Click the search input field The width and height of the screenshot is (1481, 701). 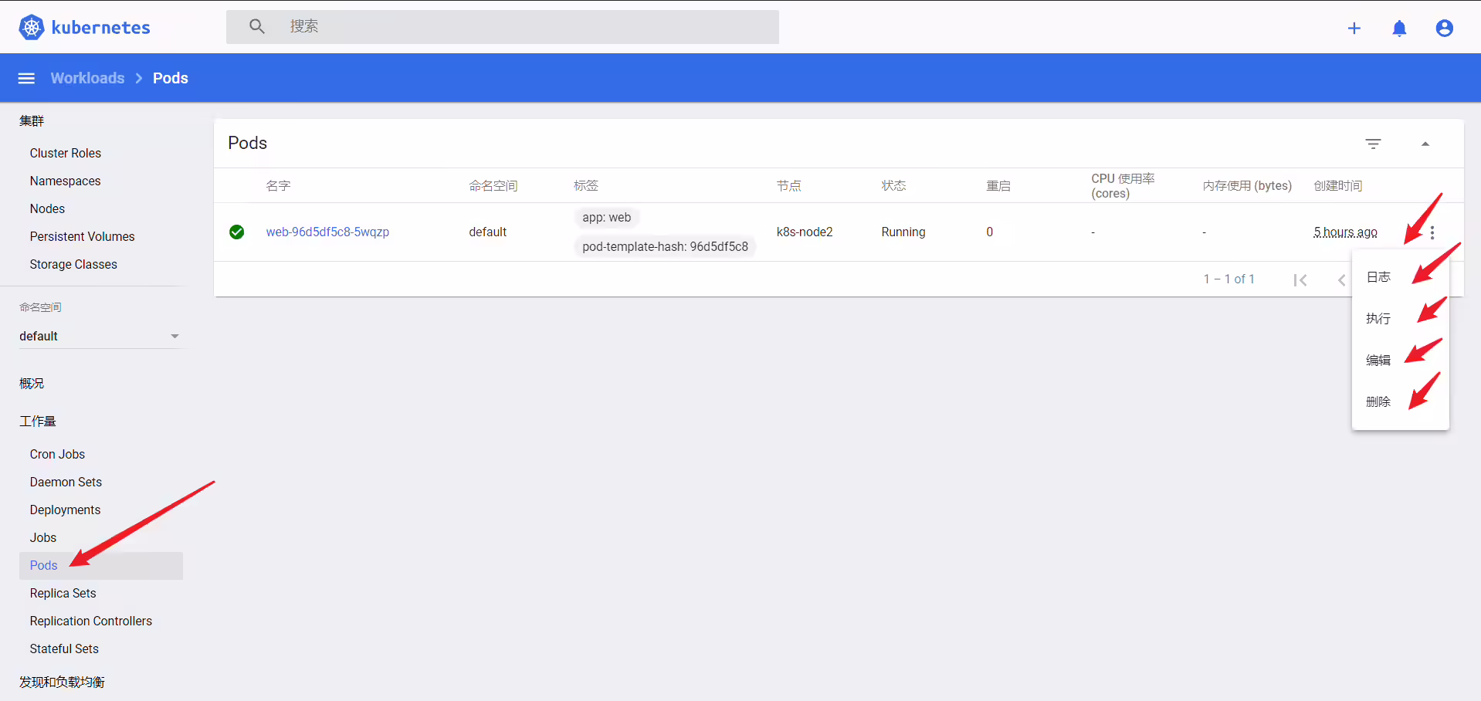coord(503,26)
